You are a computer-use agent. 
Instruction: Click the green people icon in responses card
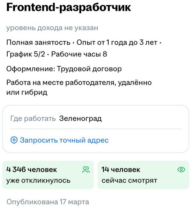point(86,169)
